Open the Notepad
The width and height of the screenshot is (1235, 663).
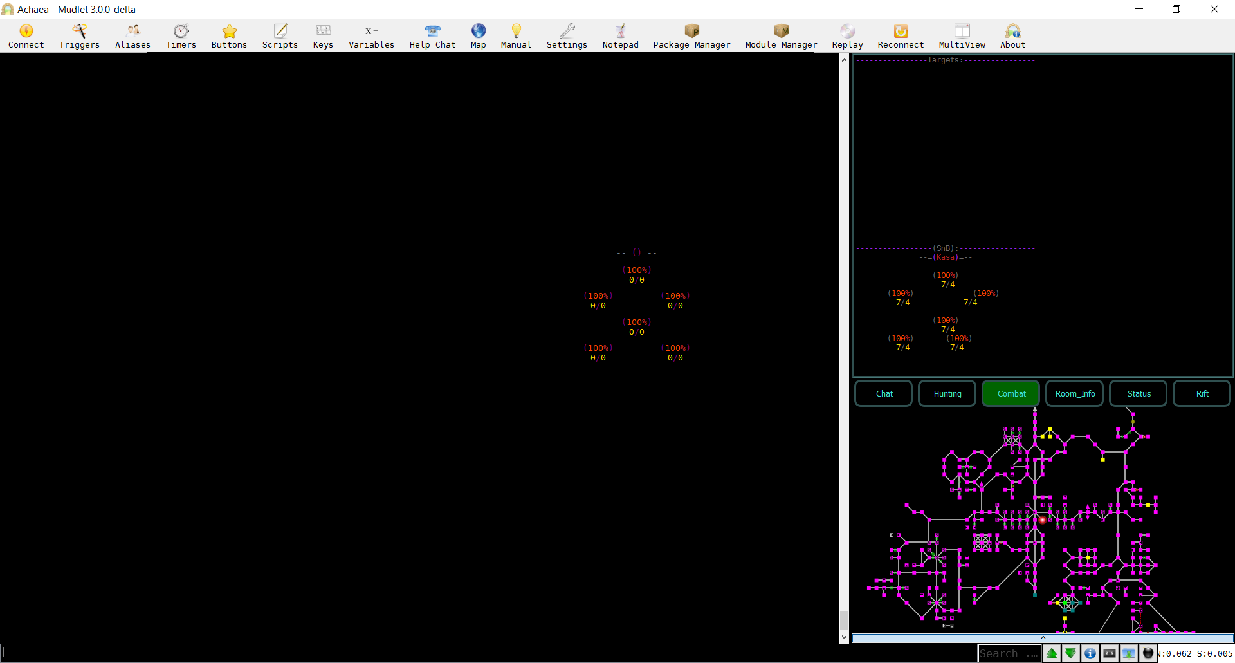pyautogui.click(x=620, y=36)
